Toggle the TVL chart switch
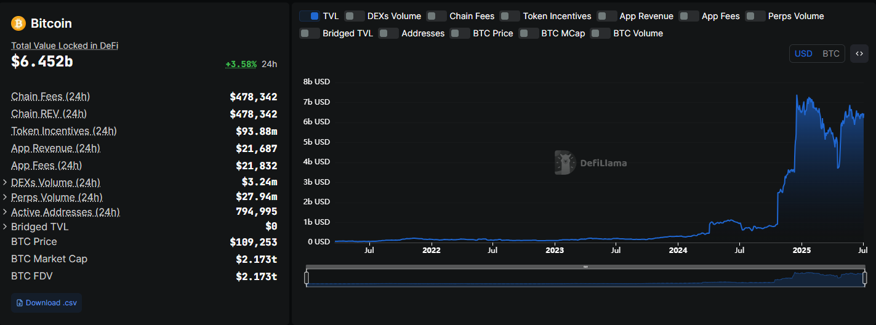The height and width of the screenshot is (325, 876). tap(309, 16)
